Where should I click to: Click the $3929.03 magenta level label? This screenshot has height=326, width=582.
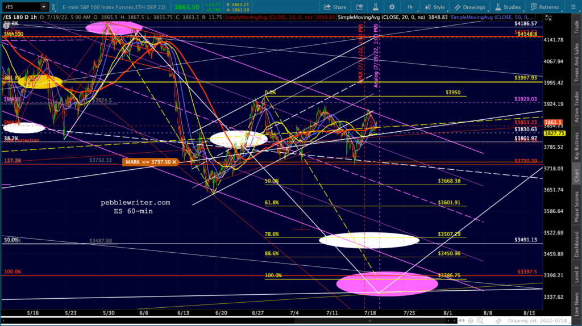[526, 99]
